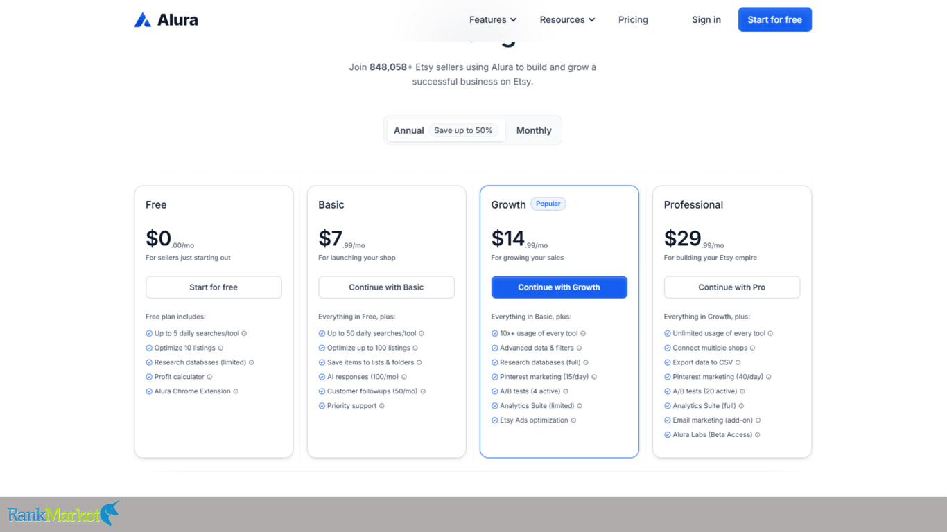Click Start for free on Free plan
Screen dimensions: 947x532
(x=214, y=287)
